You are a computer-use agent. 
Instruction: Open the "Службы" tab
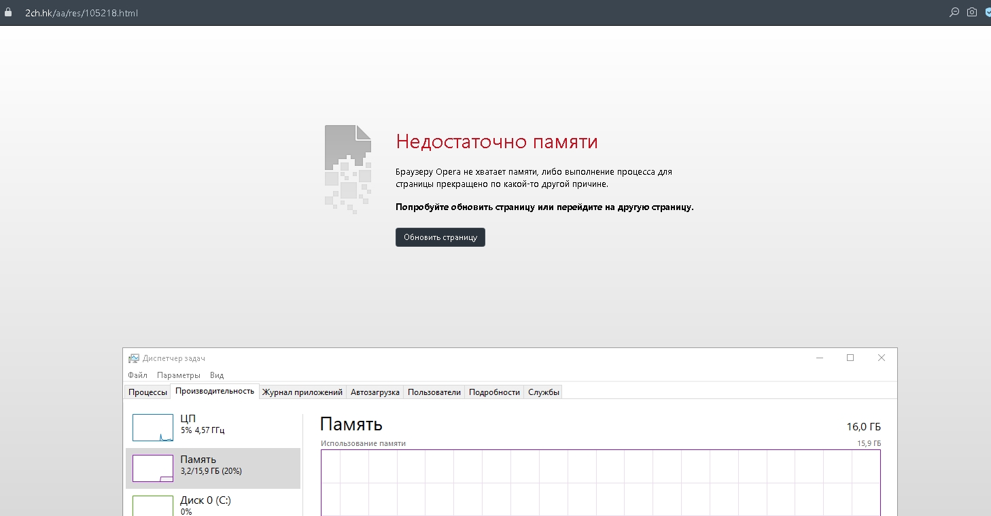click(x=544, y=392)
